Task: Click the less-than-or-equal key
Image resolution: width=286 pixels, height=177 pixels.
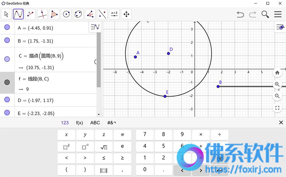Action: pyautogui.click(x=104, y=158)
